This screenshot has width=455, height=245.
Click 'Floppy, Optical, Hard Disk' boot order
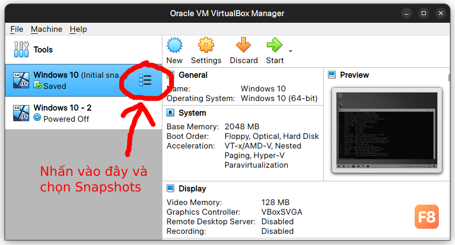click(271, 136)
